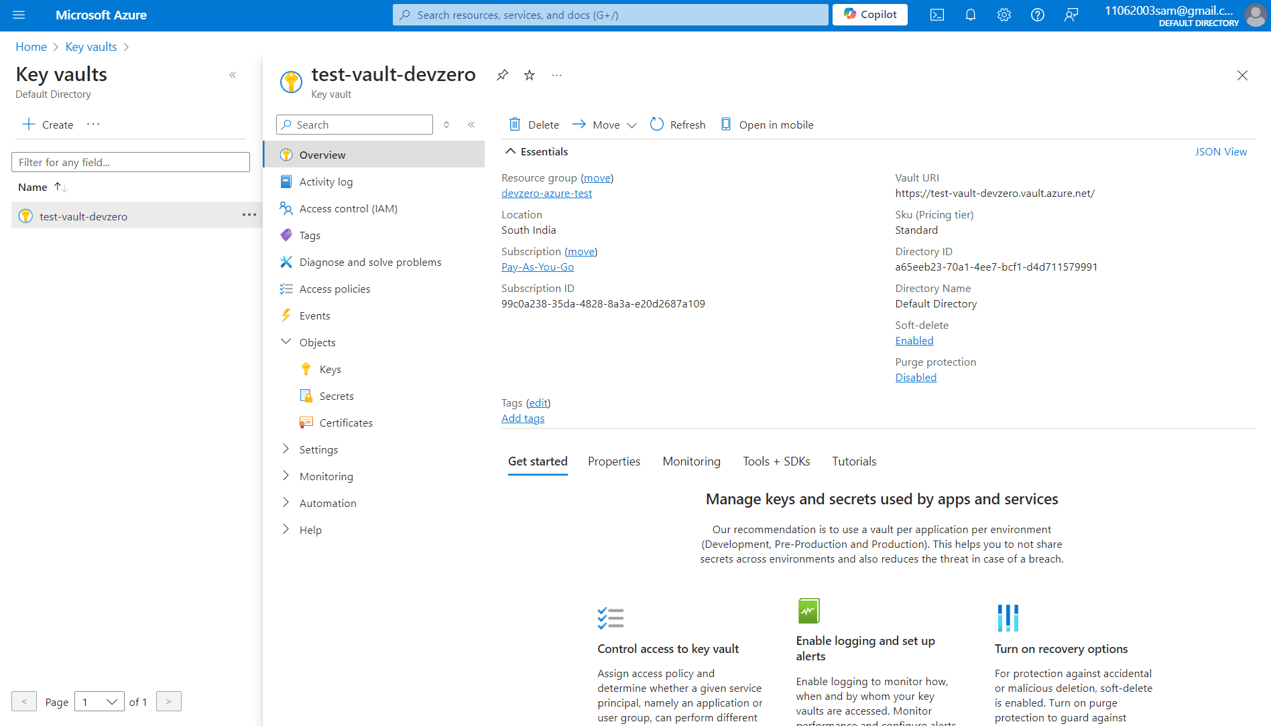Click Soft-delete Enabled link
This screenshot has width=1271, height=726.
pos(914,341)
